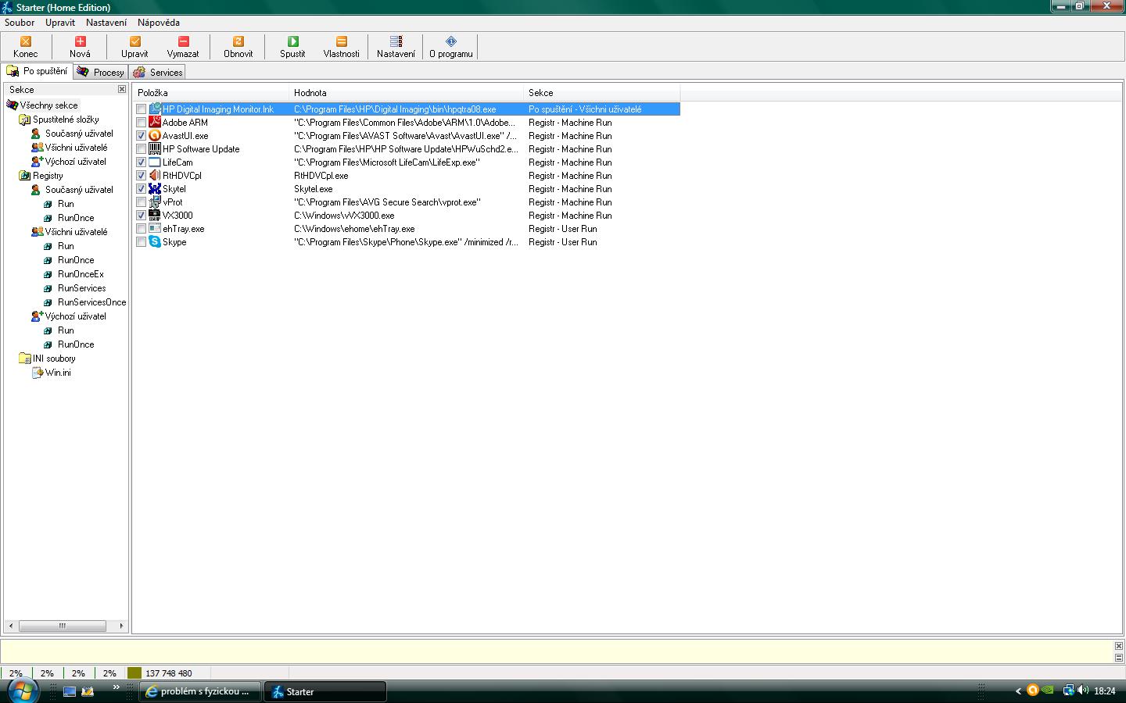This screenshot has height=703, width=1126.
Task: Select the Registry tree node
Action: tap(48, 176)
